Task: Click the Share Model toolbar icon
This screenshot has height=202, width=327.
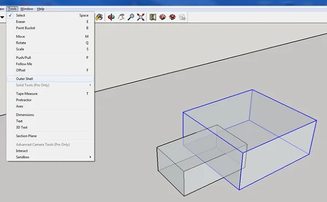Action: pos(172,17)
